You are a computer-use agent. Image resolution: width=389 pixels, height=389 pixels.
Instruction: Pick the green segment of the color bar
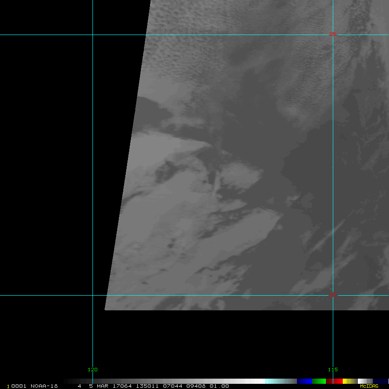pyautogui.click(x=319, y=381)
